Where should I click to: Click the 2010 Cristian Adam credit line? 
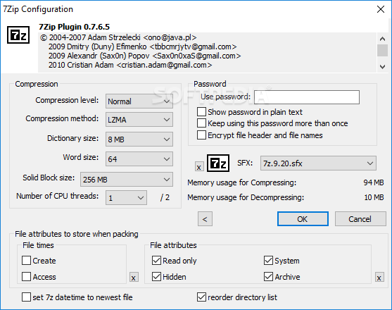pos(130,65)
